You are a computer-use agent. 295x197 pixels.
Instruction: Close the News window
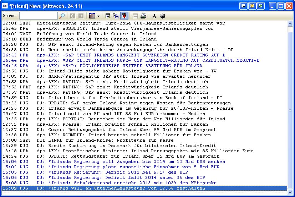coord(289,6)
